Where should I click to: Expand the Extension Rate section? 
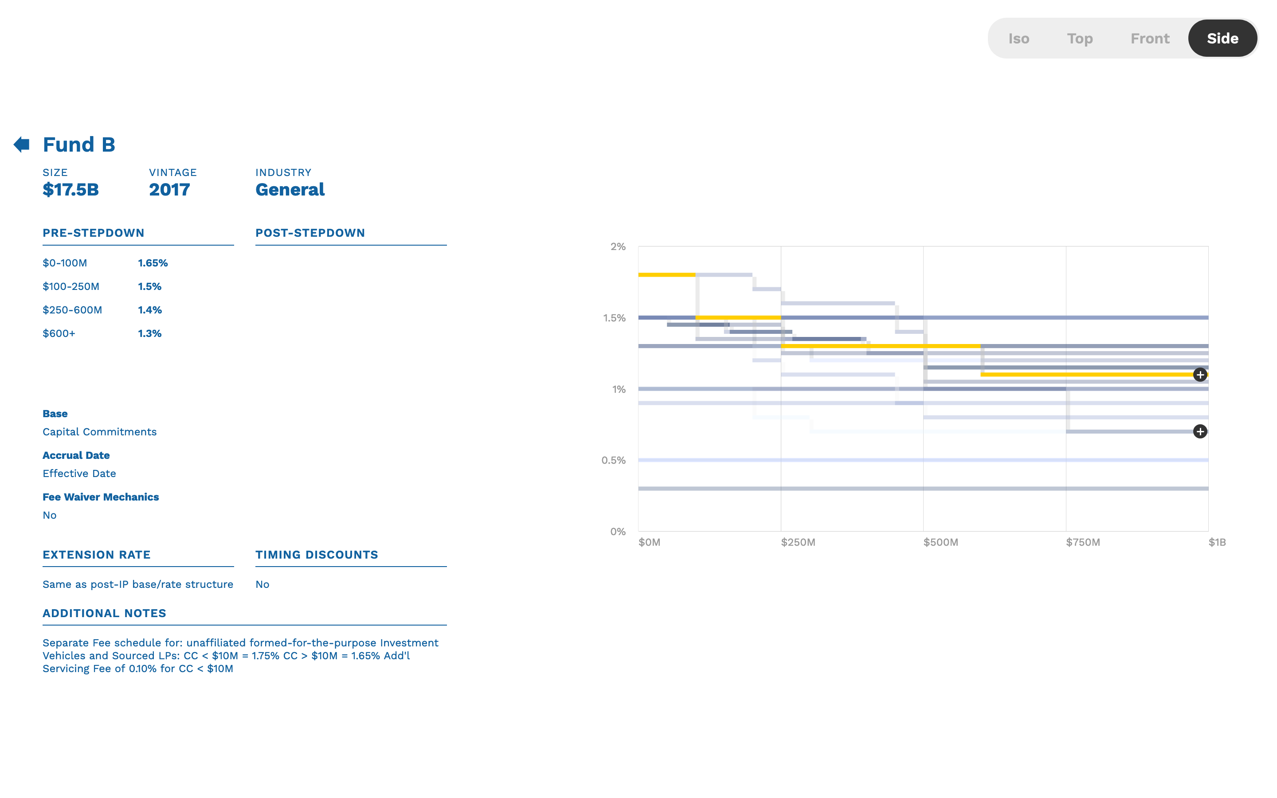96,555
